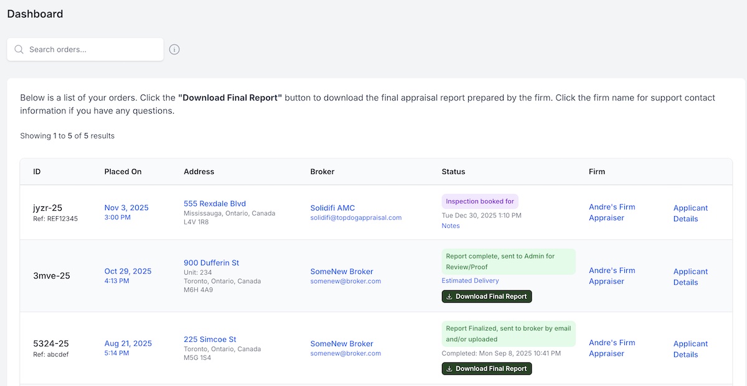Open the info icon beside the search bar

(174, 49)
